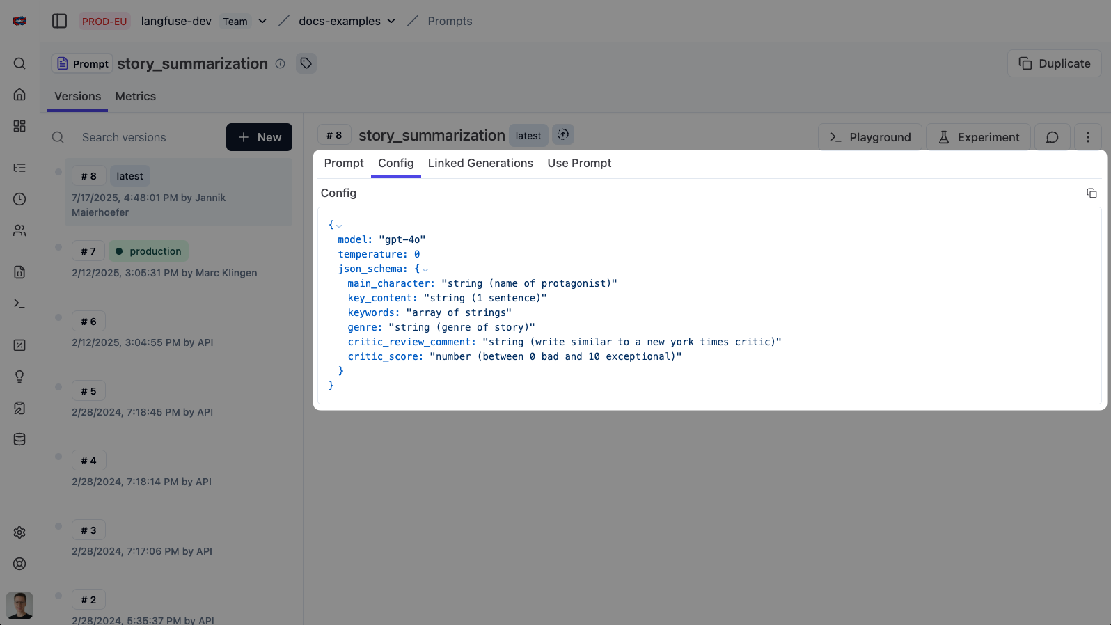Collapse the root config JSON brace
Viewport: 1111px width, 625px height.
click(x=339, y=226)
